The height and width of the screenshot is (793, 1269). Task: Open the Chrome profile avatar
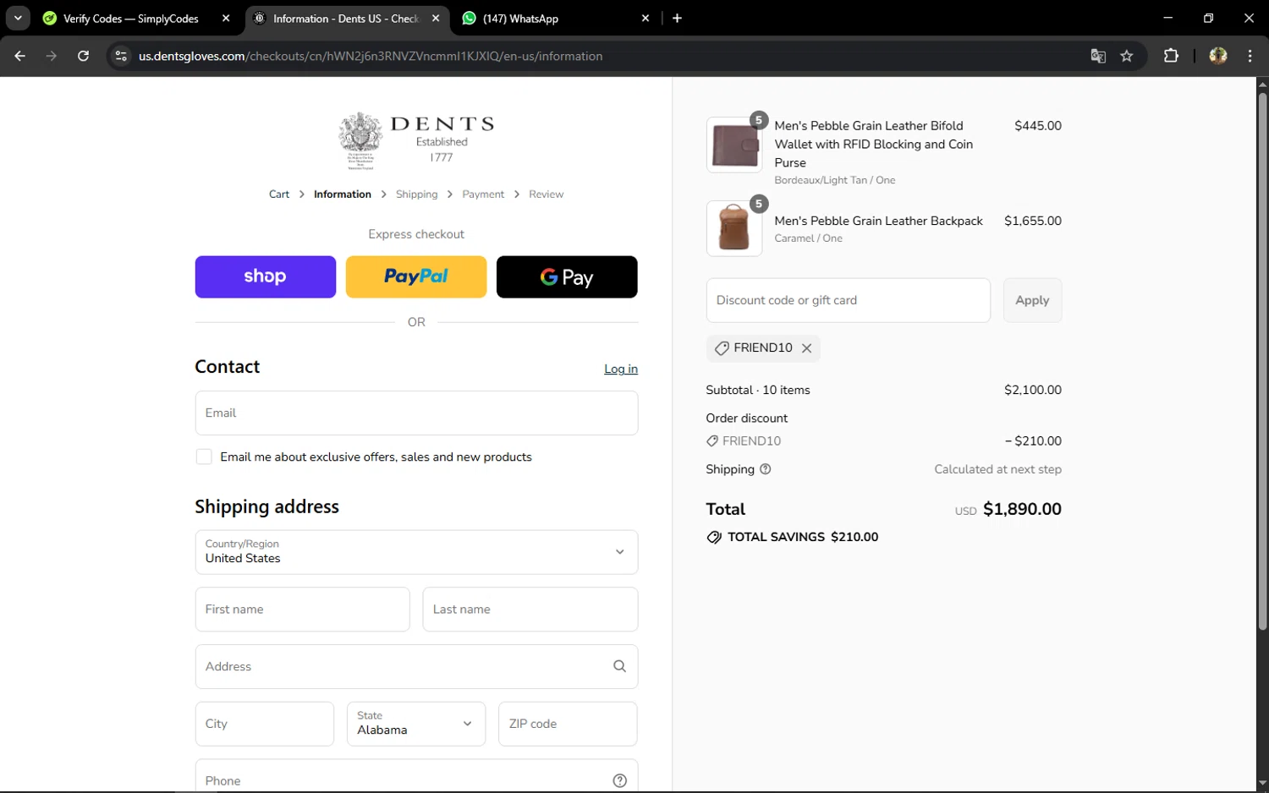(x=1218, y=56)
